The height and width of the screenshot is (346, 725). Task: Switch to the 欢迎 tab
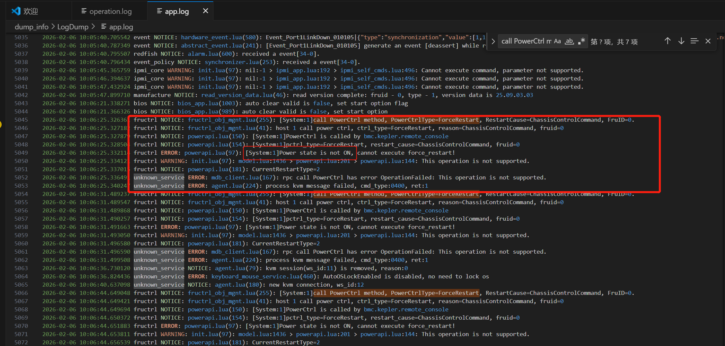coord(31,11)
